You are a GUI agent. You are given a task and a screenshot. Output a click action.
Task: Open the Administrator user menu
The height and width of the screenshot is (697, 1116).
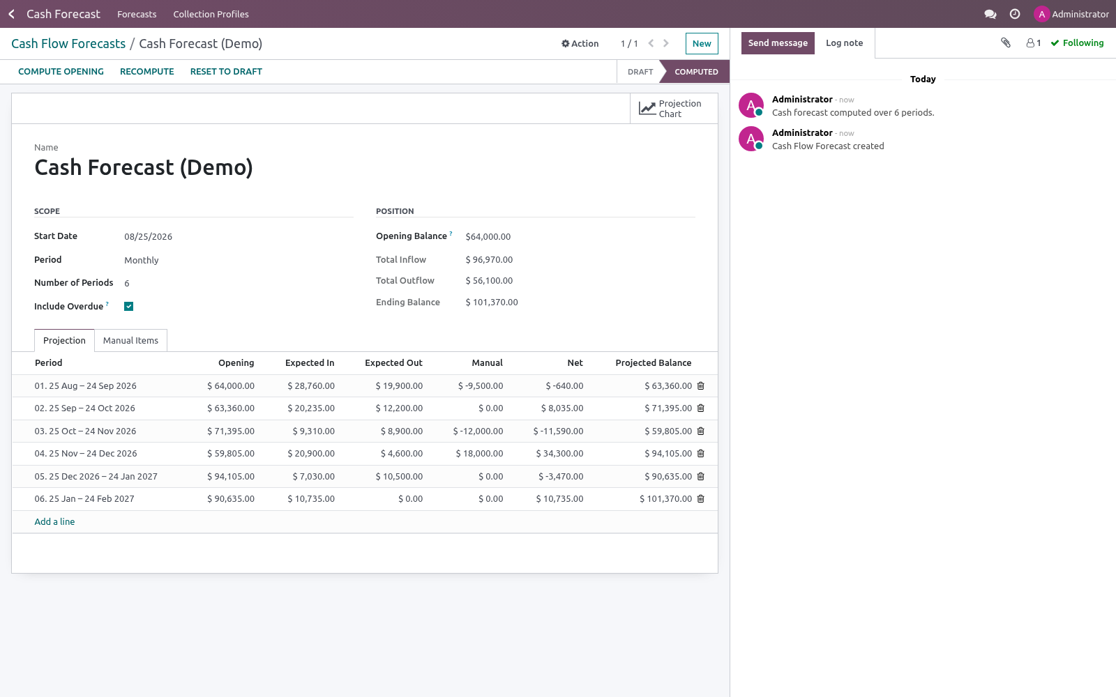(x=1071, y=14)
